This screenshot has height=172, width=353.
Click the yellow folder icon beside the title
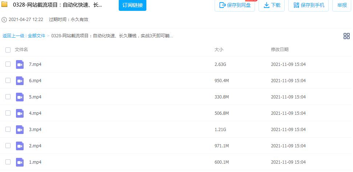point(4,4)
